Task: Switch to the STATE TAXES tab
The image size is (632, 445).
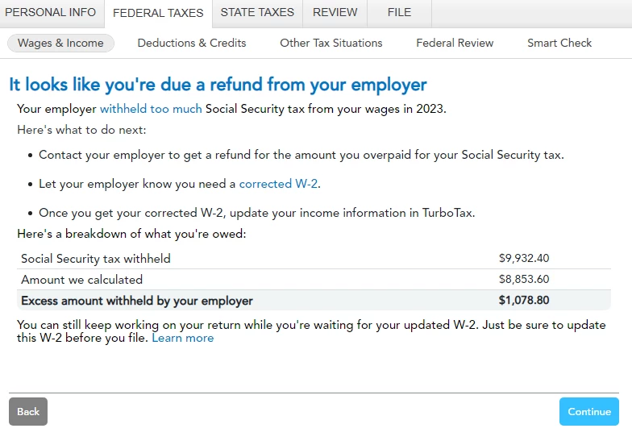Action: (257, 13)
